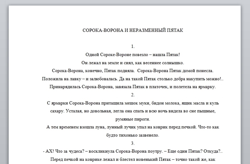Viewport: 250px width, 164px height.
Task: Click the line "Одной Сороке-Вороне повезло – нашла Пятак!"
Action: tap(132, 55)
